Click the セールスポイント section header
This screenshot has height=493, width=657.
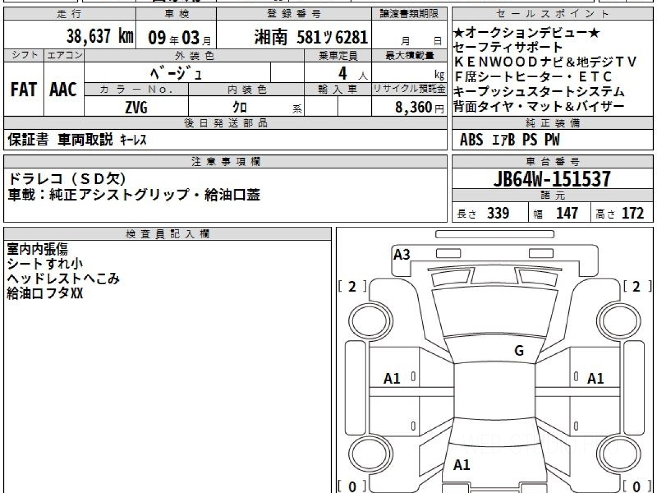552,14
